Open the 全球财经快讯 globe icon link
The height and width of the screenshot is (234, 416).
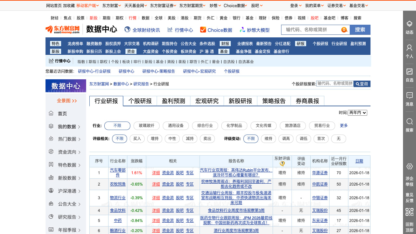pos(127,30)
